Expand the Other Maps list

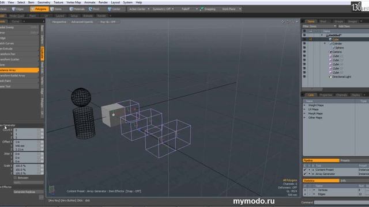[x=304, y=117]
